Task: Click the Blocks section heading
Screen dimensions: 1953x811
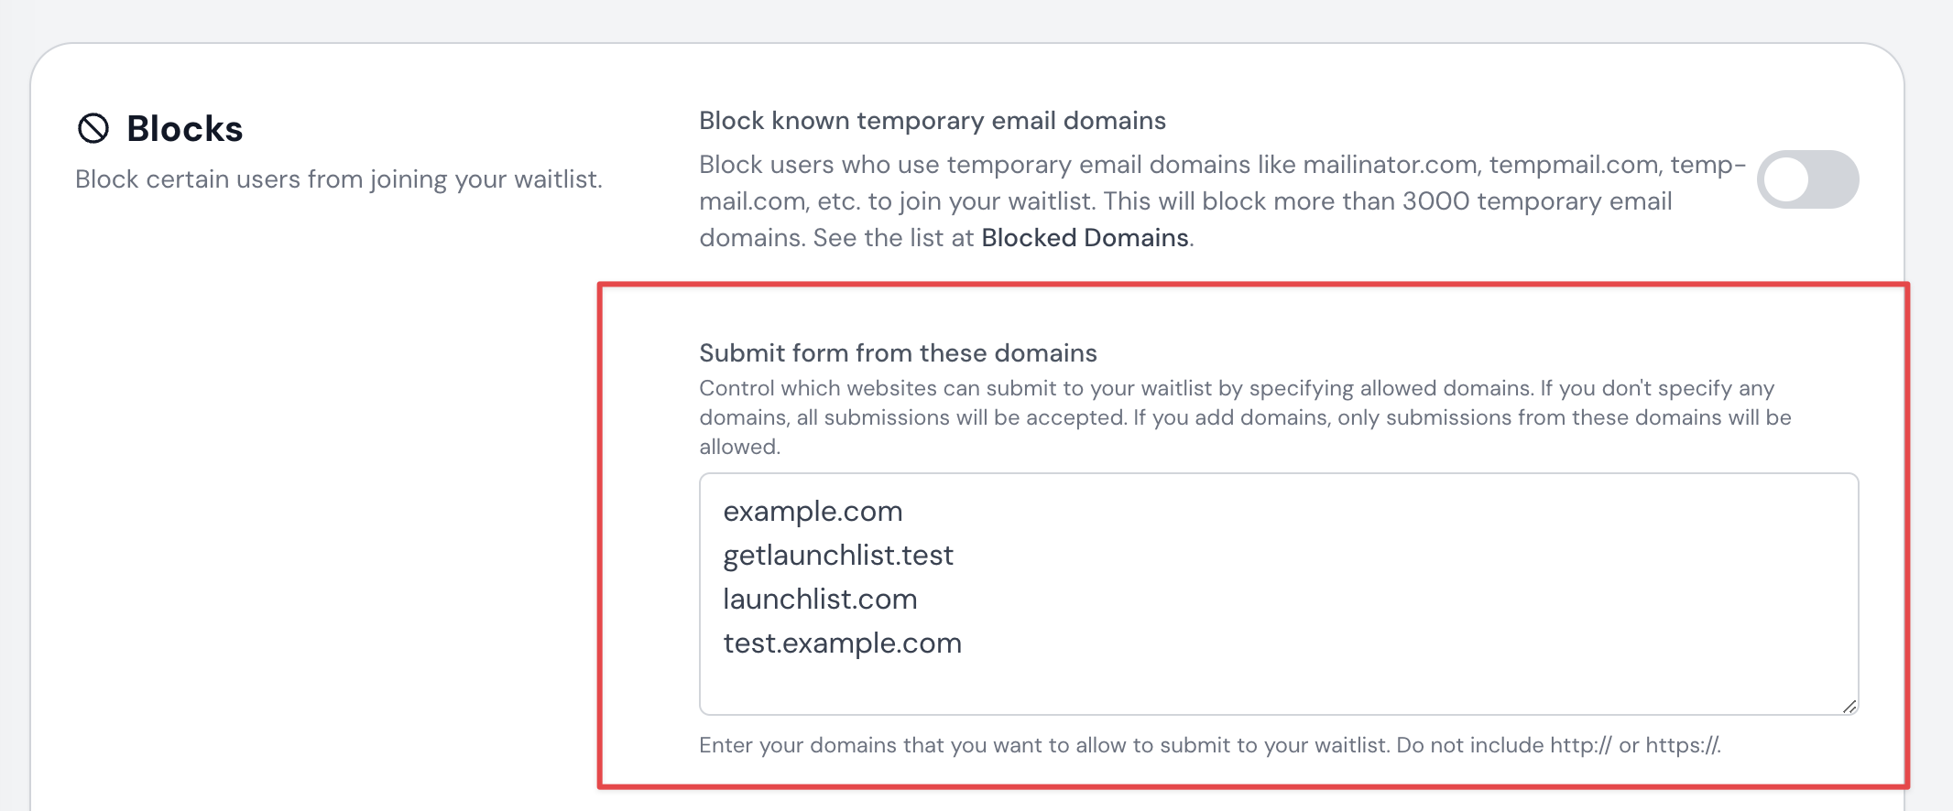Action: 183,129
